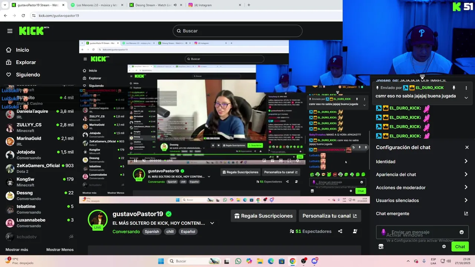
Task: Open ZULLYY_CS channel in sidebar
Action: (x=39, y=128)
